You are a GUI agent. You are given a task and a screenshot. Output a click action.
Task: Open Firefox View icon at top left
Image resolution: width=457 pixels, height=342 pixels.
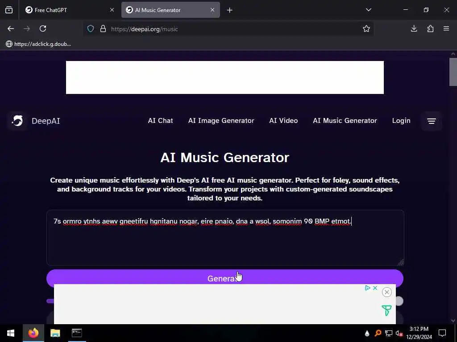coord(9,10)
